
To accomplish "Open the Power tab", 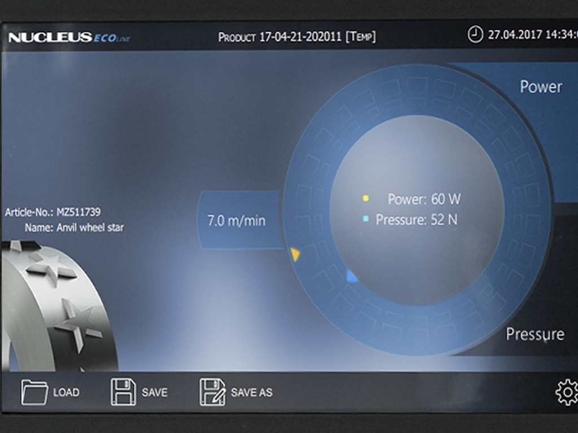I will pyautogui.click(x=541, y=87).
